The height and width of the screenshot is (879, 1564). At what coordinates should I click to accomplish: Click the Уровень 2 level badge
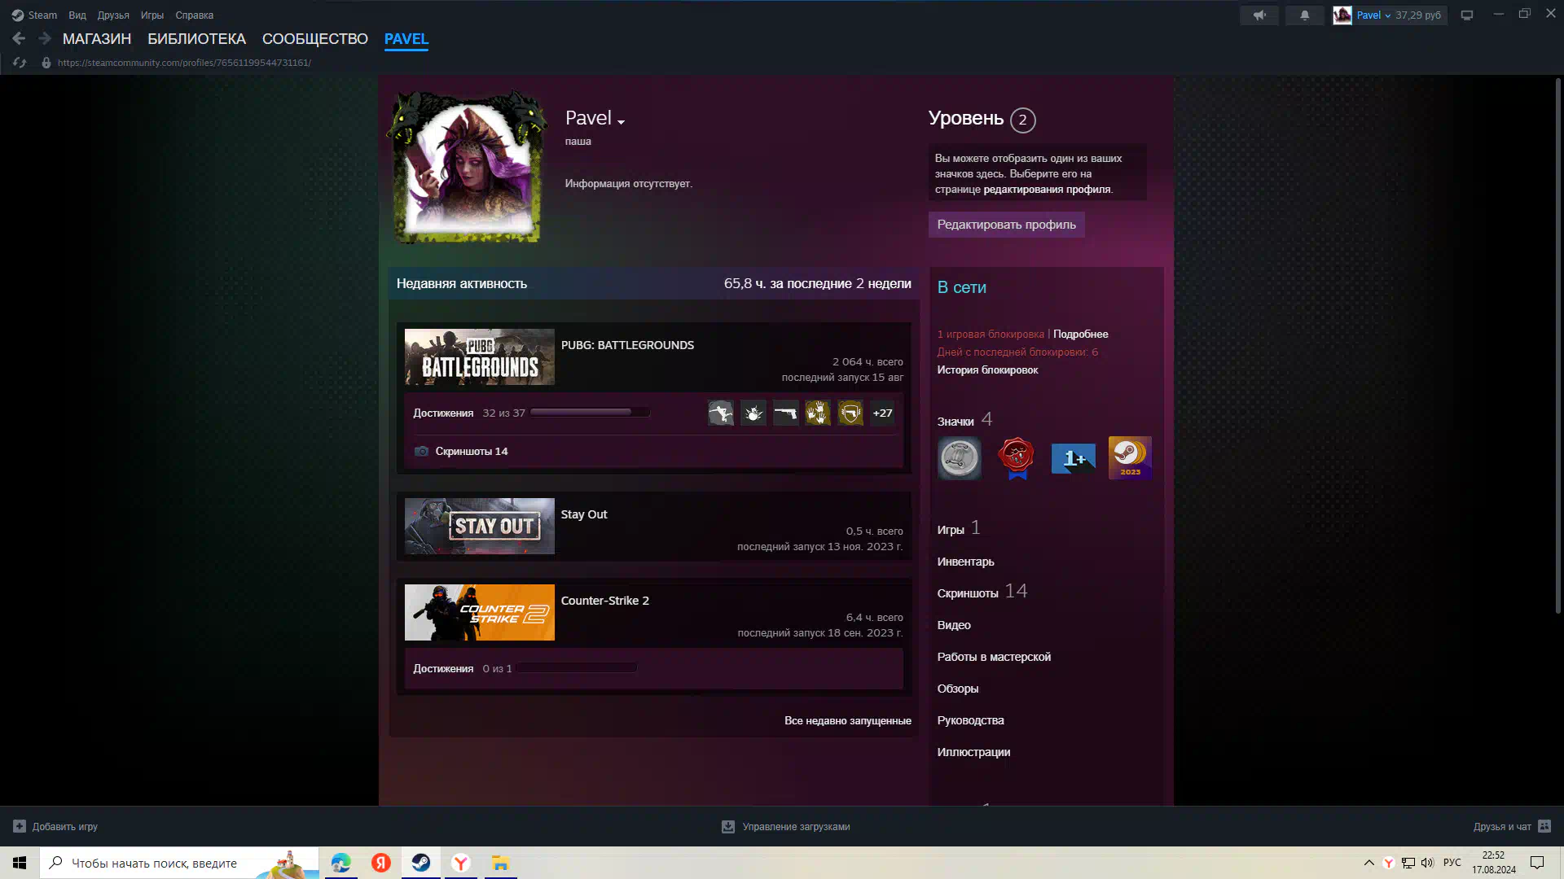(1023, 120)
